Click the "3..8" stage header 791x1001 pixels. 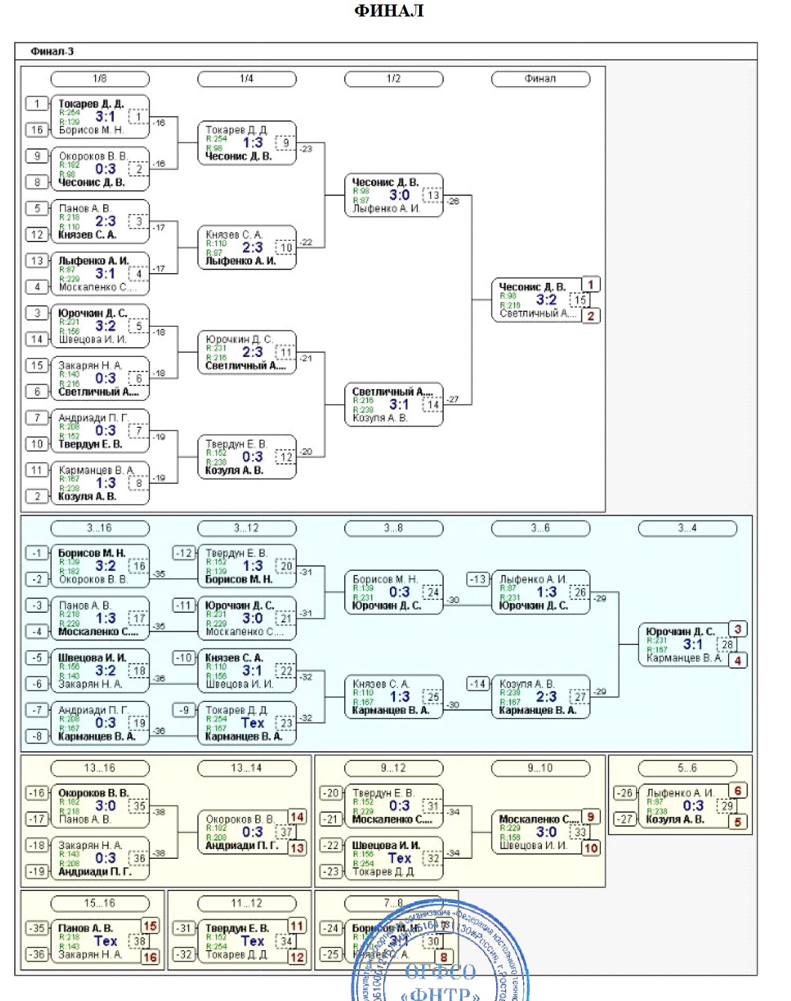[x=394, y=528]
